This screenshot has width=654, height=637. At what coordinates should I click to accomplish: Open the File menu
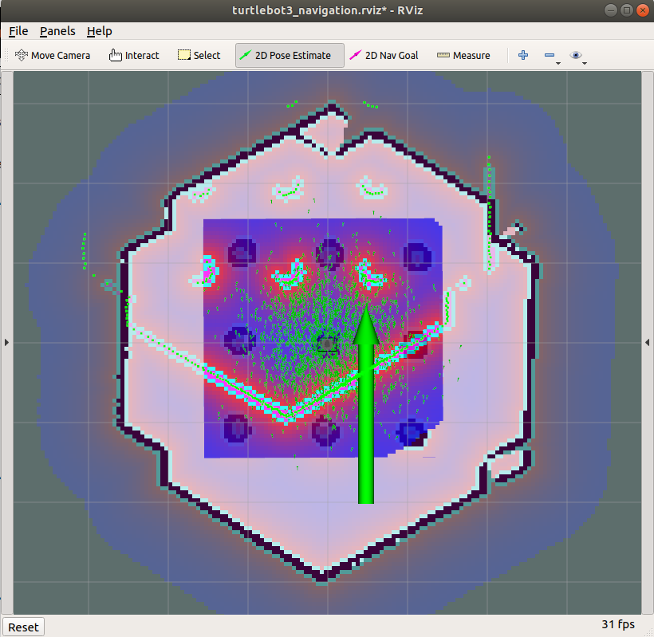(18, 31)
